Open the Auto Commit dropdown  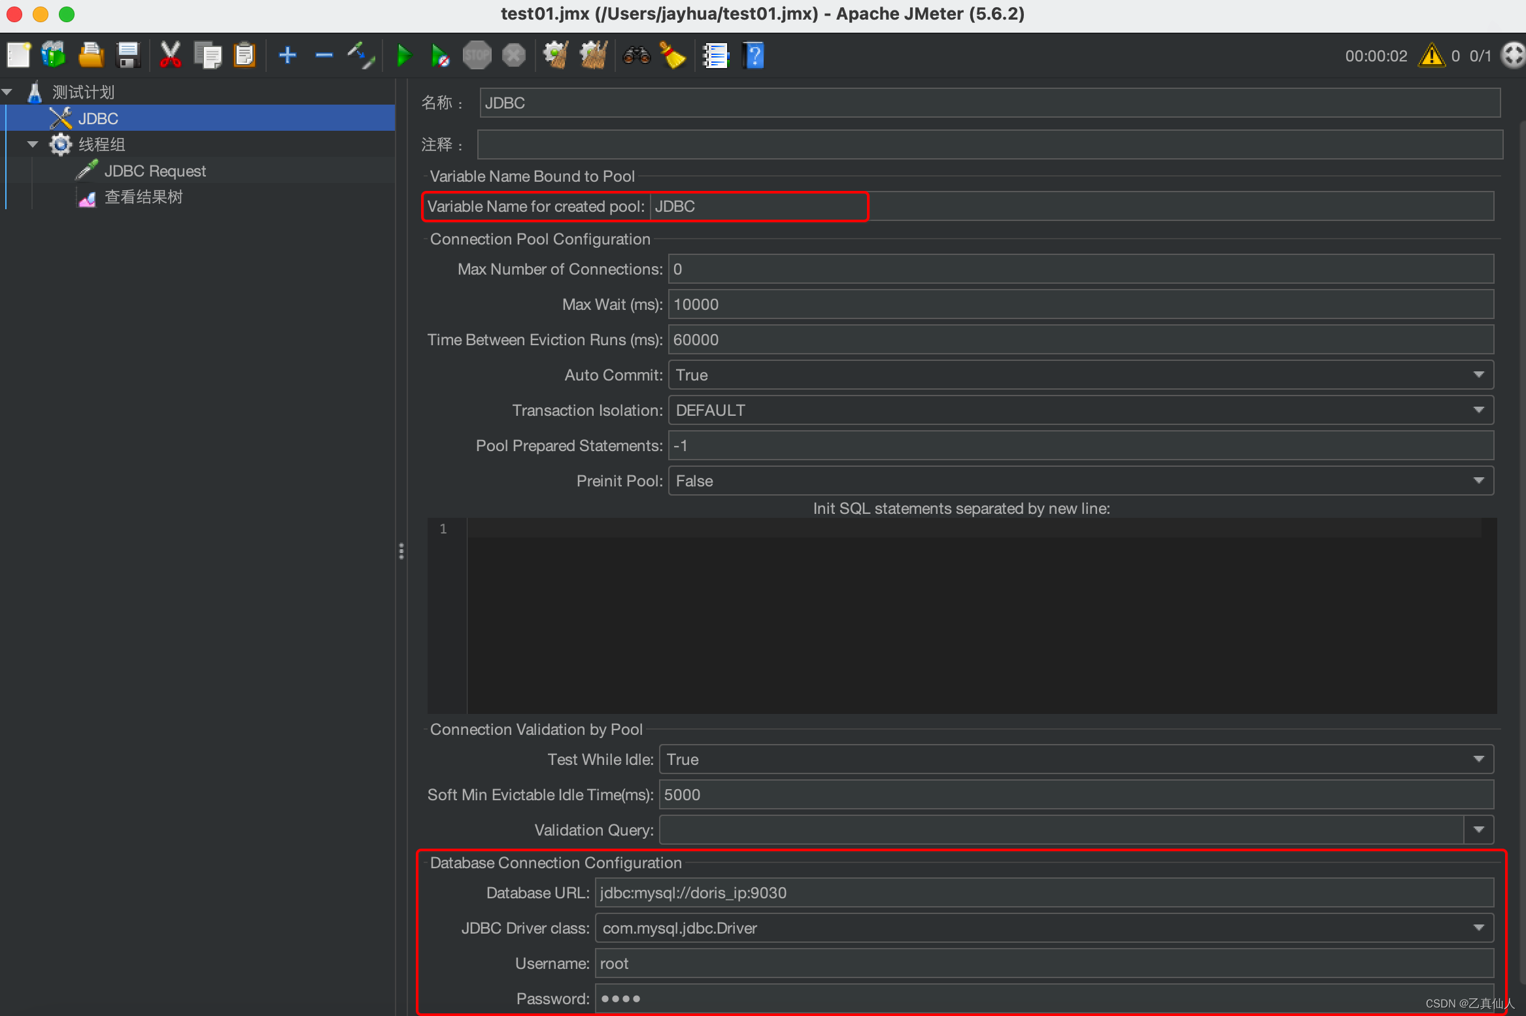pos(1081,375)
